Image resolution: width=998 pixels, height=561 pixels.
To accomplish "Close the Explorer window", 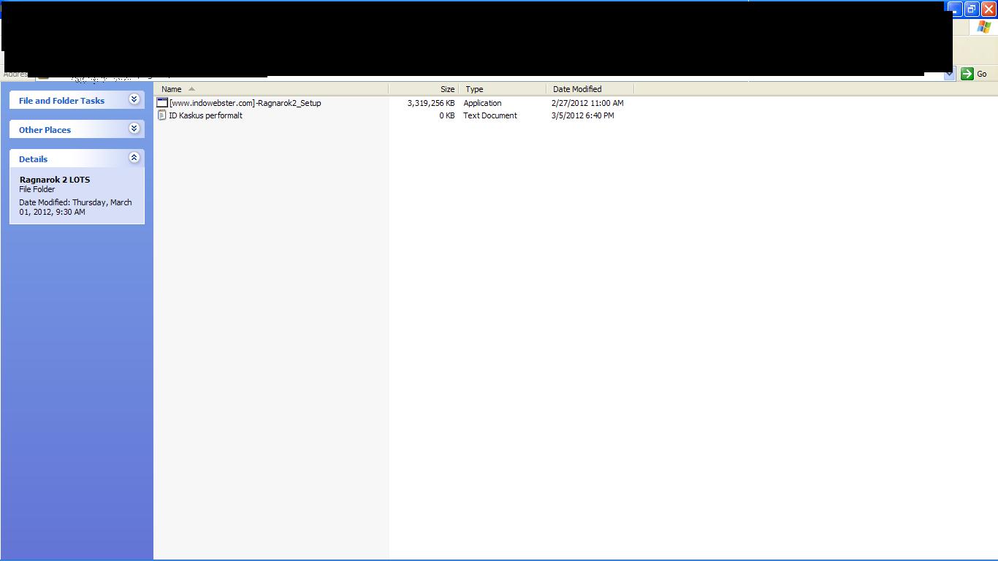I will point(989,9).
